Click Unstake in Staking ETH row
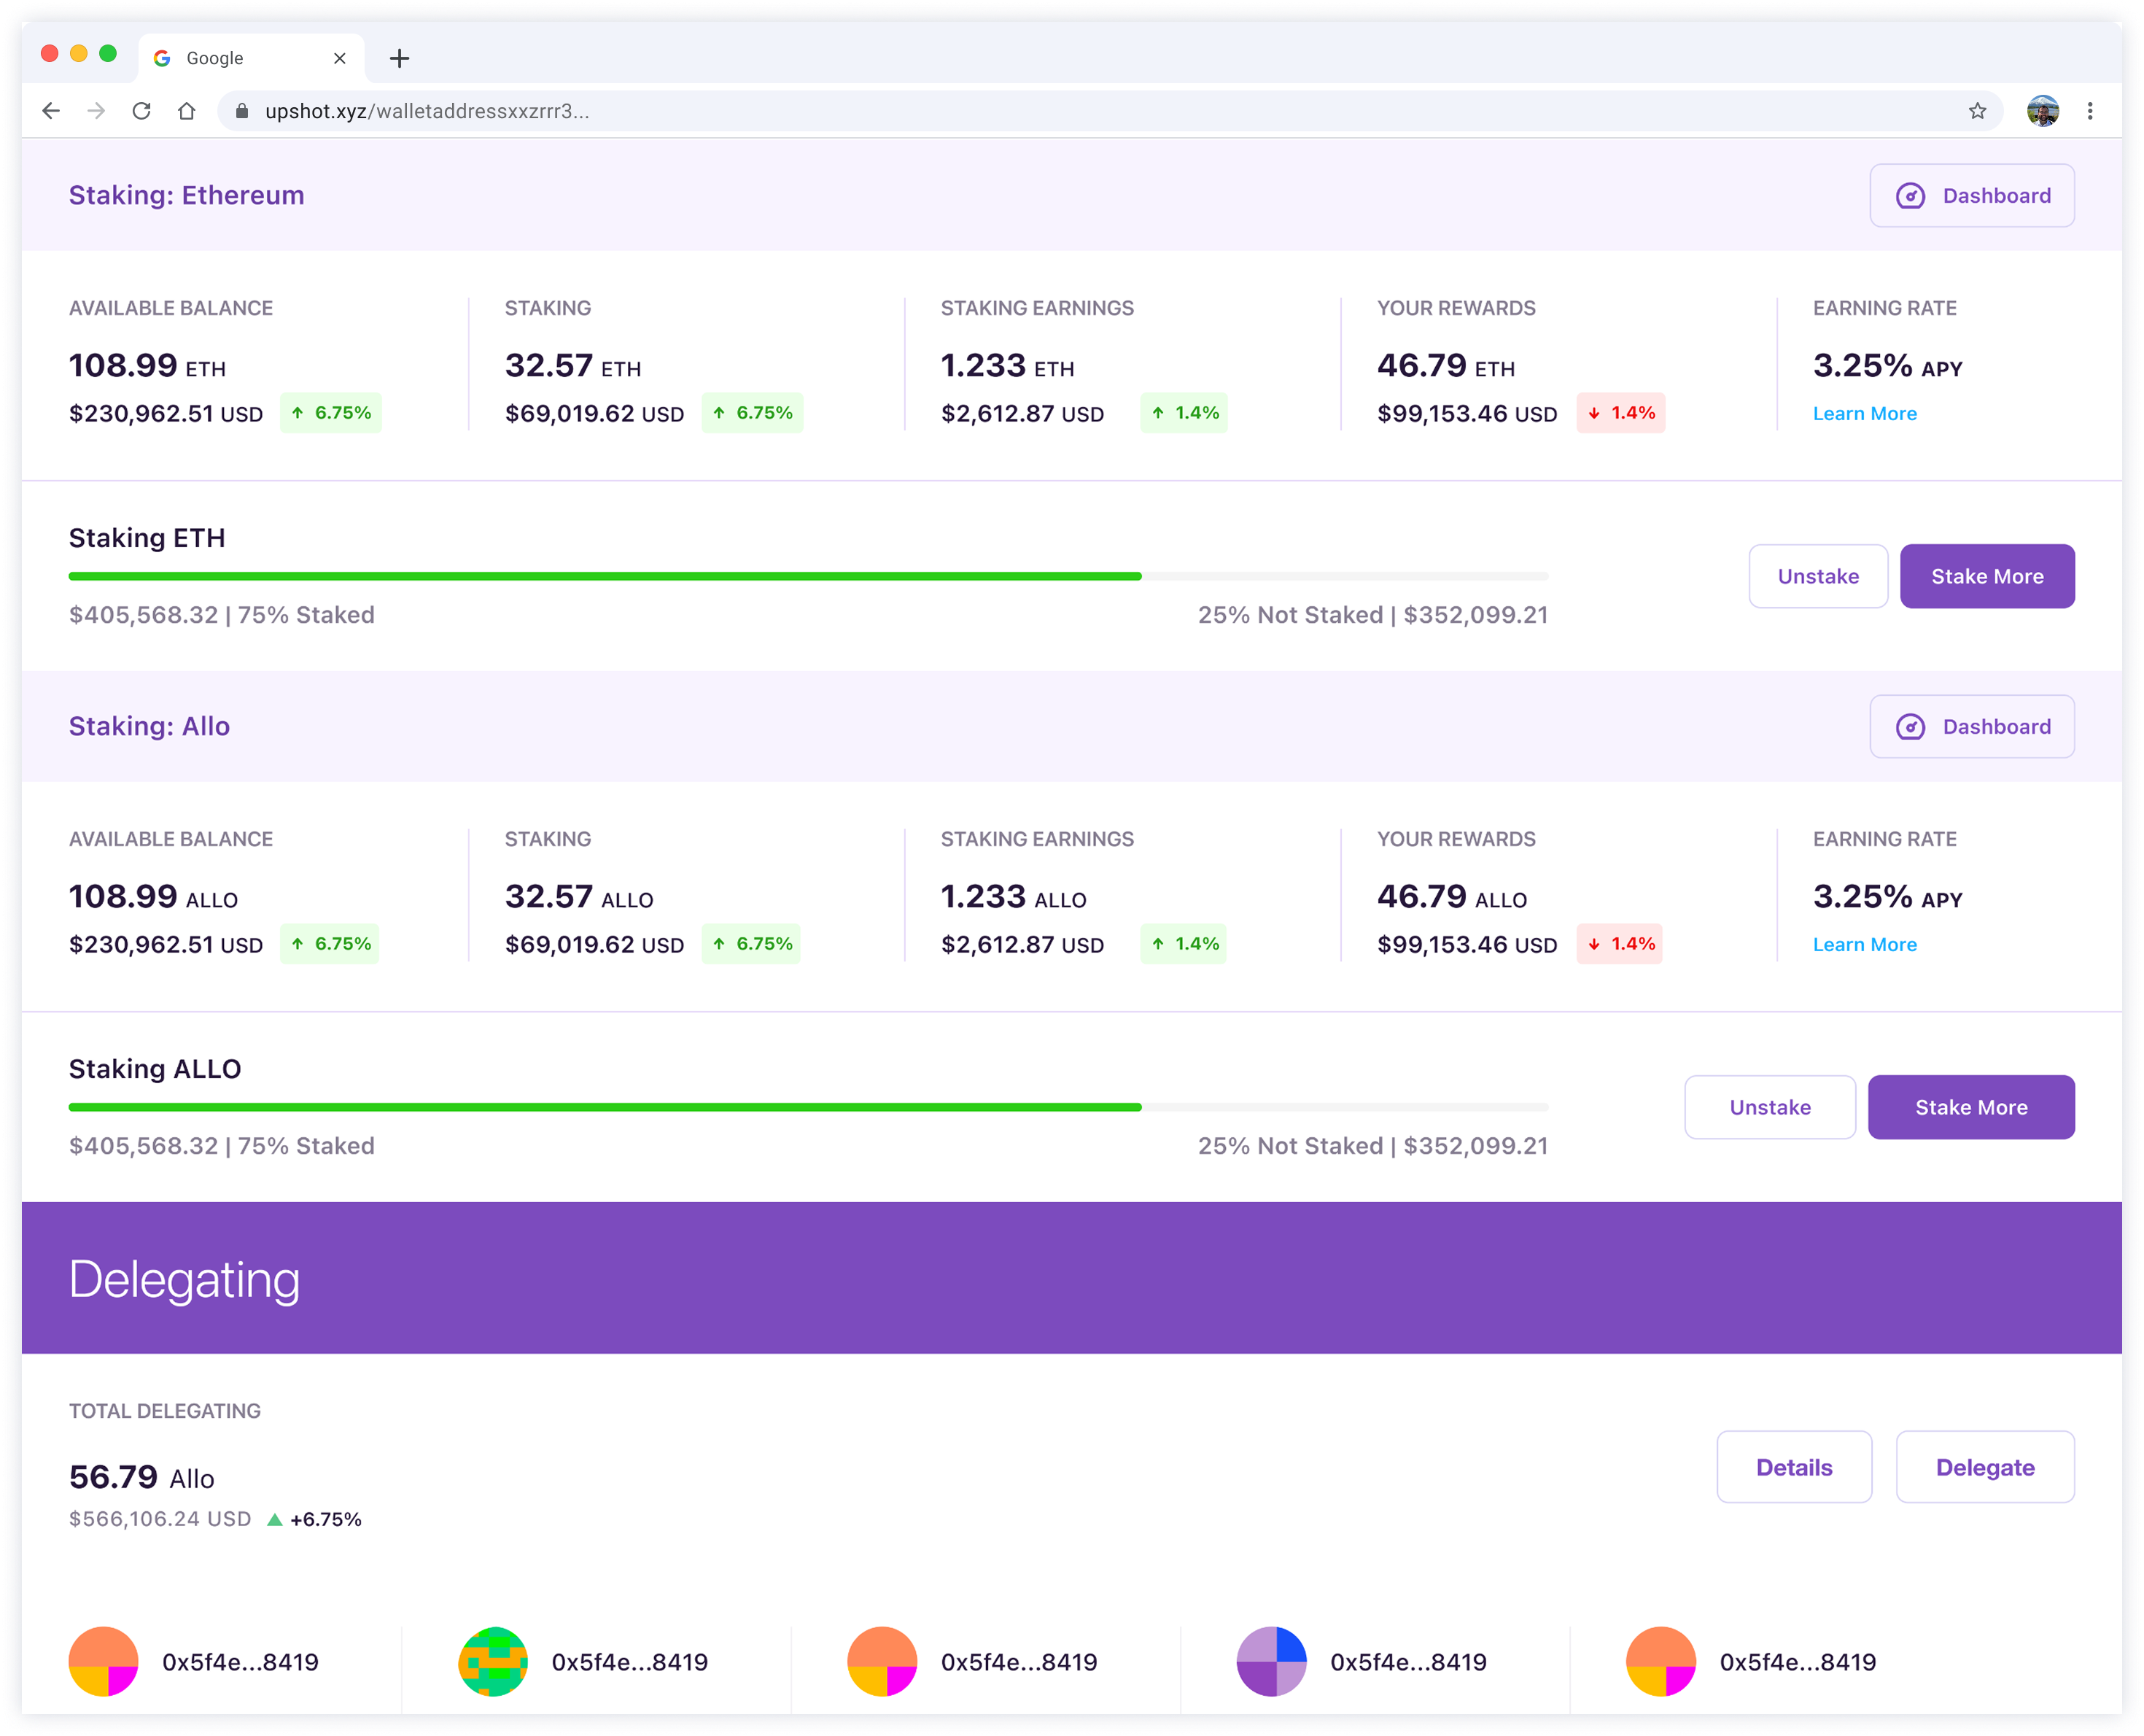The height and width of the screenshot is (1736, 2144). coord(1818,577)
